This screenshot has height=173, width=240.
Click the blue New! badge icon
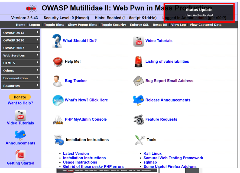point(58,100)
